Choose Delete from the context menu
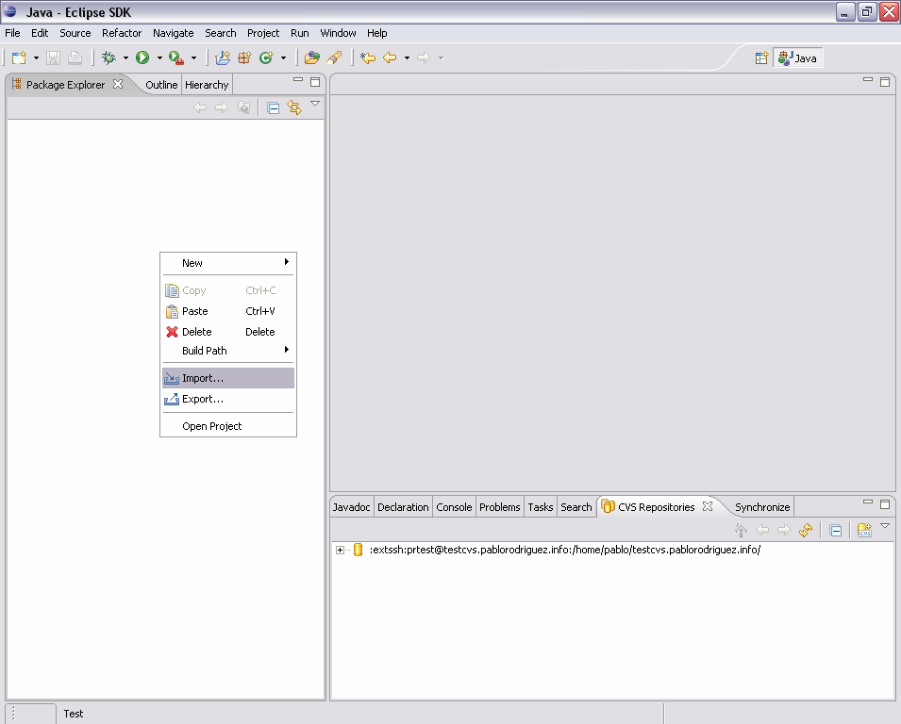 tap(228, 332)
